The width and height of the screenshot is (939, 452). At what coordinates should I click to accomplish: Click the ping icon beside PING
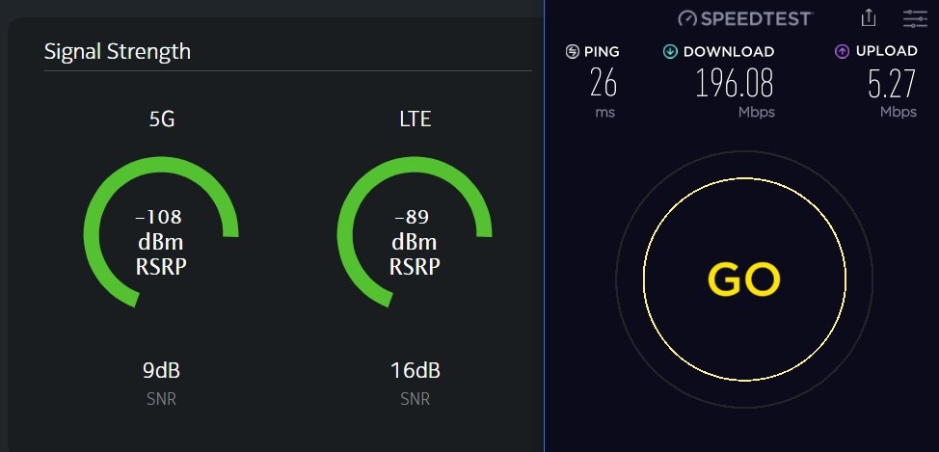573,51
